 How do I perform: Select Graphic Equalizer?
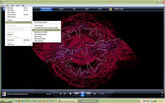tap(46, 30)
